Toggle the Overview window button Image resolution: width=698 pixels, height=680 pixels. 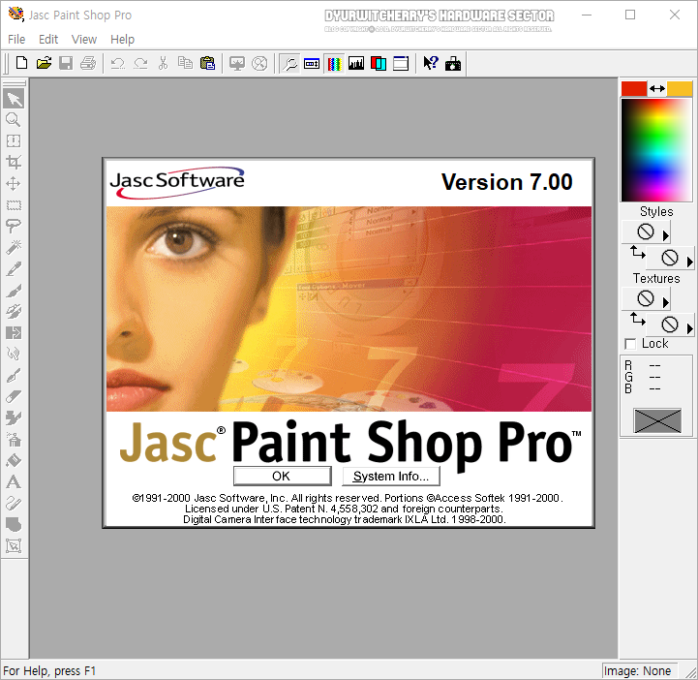coord(401,63)
